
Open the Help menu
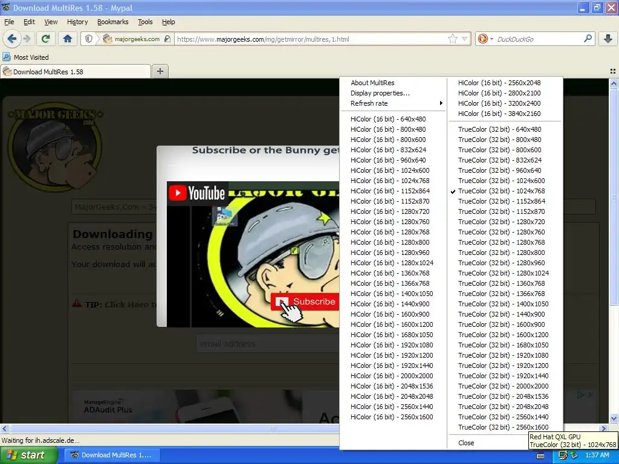click(x=168, y=22)
